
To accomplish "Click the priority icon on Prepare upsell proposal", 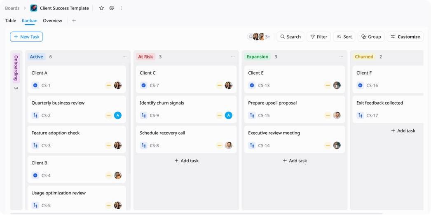I will click(x=328, y=115).
